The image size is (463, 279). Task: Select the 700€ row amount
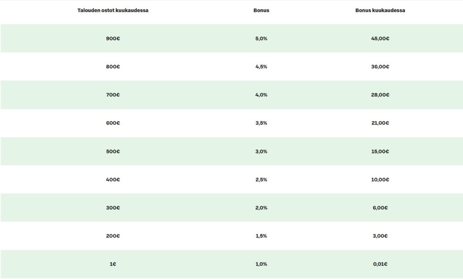[113, 95]
